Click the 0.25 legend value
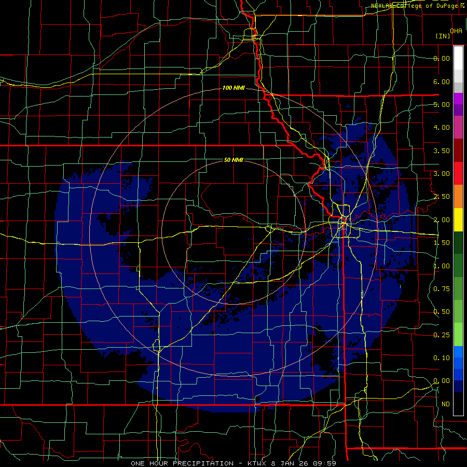This screenshot has width=467, height=467. click(442, 335)
